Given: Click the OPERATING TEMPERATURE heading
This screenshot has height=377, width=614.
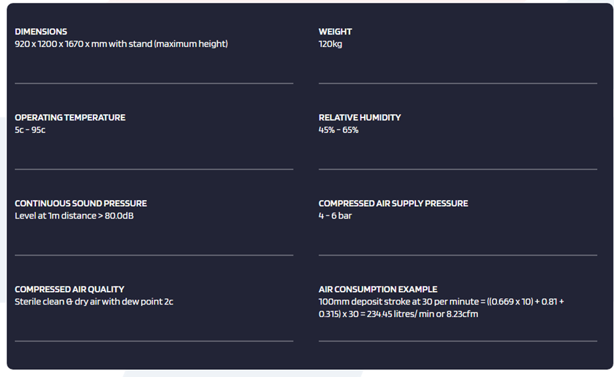Looking at the screenshot, I should pos(70,117).
